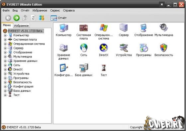This screenshot has height=131, width=186.
Task: Open the Отчёт menu in menu bar
Action: click(x=25, y=10)
